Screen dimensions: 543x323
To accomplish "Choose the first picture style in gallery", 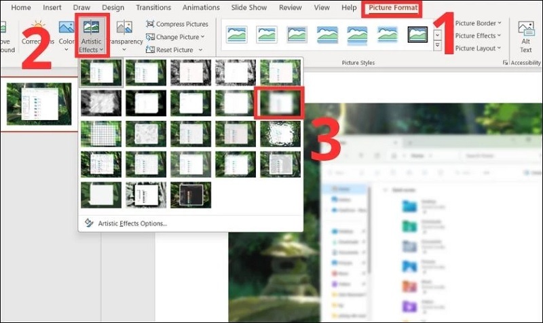I will tap(236, 34).
